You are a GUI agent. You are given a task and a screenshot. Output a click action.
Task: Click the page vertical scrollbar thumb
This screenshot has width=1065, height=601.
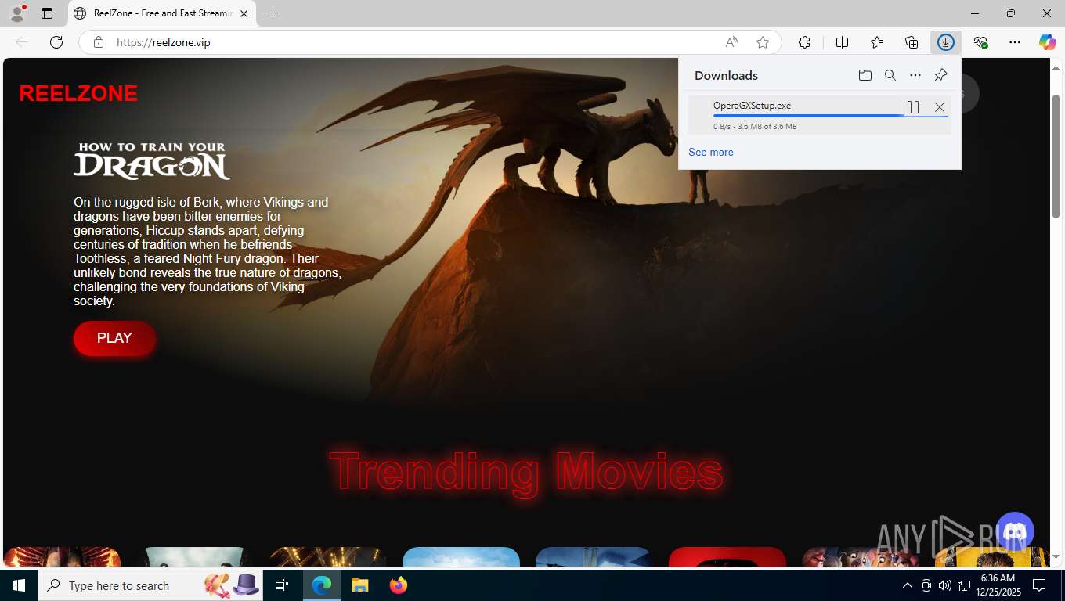(1056, 155)
